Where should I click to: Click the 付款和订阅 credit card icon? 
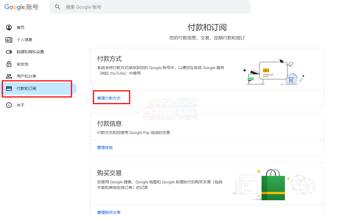[x=9, y=88]
